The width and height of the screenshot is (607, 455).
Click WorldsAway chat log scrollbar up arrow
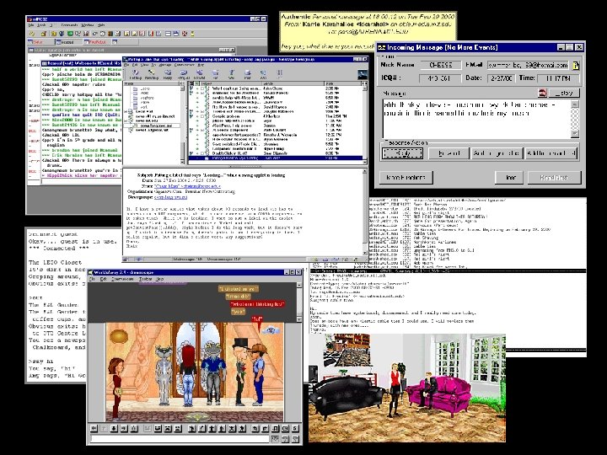[x=298, y=286]
